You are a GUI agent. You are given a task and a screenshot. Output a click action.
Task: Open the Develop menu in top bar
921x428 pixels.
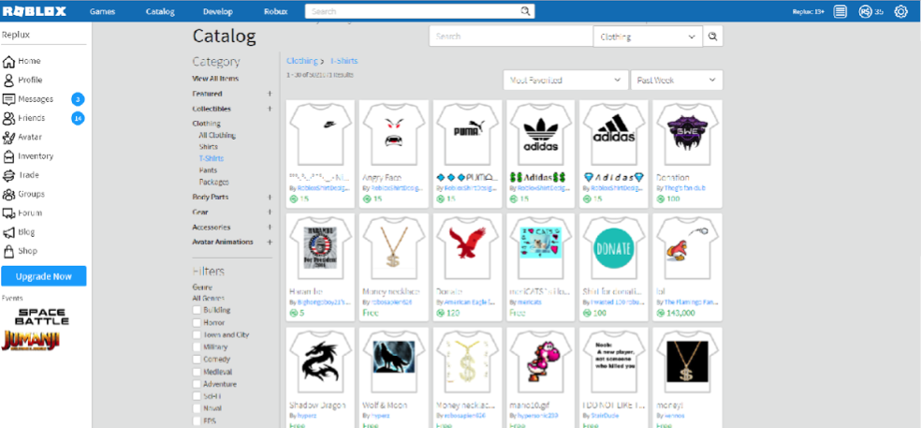(216, 11)
